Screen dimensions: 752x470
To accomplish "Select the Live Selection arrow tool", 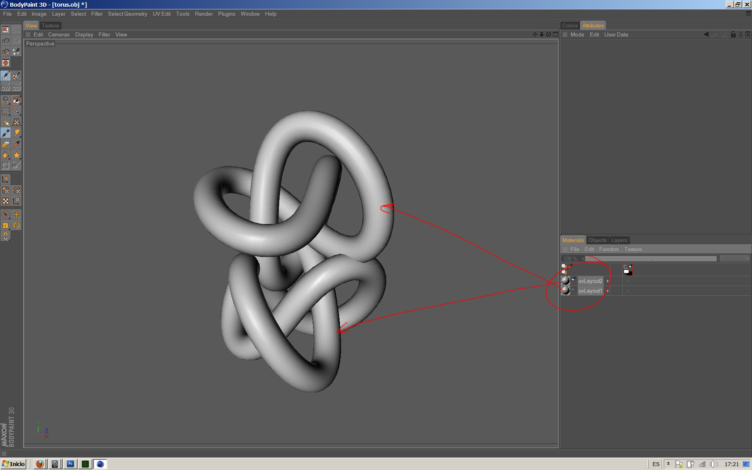I will coord(5,214).
